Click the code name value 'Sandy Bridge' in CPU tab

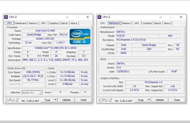click(x=34, y=35)
